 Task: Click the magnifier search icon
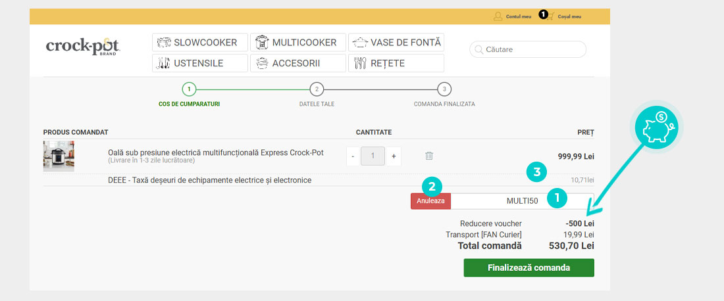point(478,49)
